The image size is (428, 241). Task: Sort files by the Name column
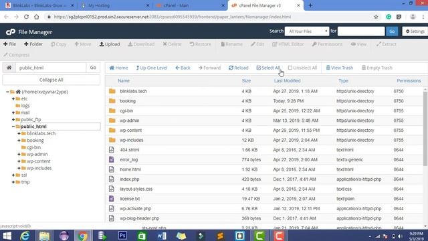pos(124,81)
